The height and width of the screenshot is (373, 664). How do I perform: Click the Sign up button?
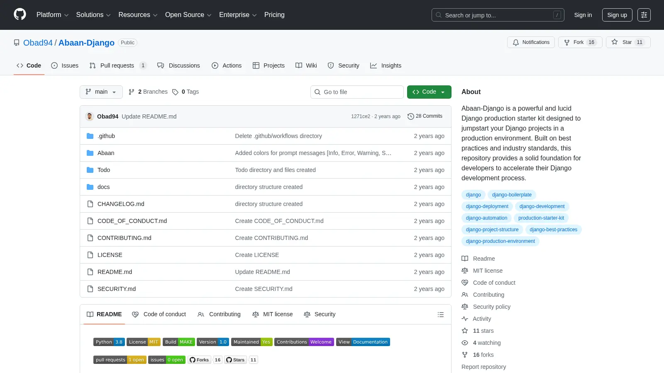click(617, 15)
